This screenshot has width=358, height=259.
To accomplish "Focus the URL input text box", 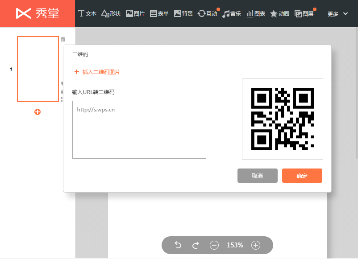I will pos(139,130).
